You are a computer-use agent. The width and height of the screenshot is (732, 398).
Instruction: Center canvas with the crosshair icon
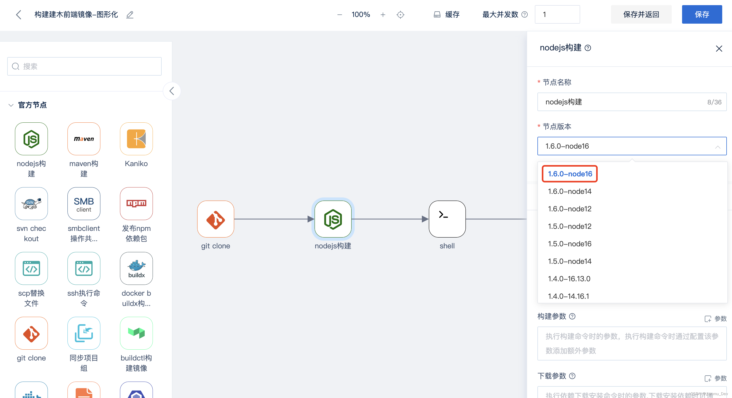(400, 14)
